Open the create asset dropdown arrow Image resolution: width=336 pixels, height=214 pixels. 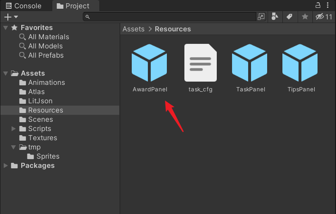(x=16, y=17)
